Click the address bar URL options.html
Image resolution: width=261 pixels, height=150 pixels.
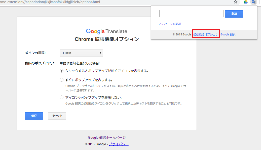pos(50,2)
